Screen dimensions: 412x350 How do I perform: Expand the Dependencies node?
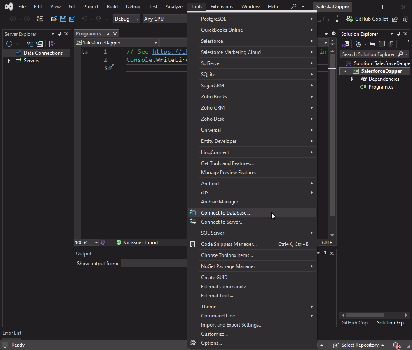click(352, 79)
